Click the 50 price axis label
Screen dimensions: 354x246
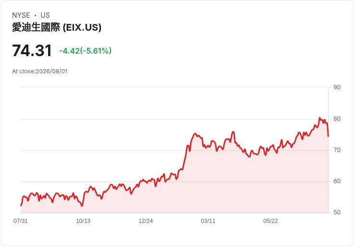[337, 212]
